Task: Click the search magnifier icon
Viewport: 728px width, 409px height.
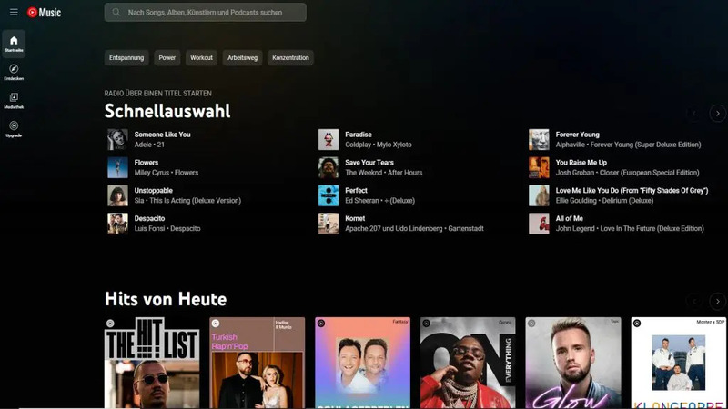Action: tap(116, 13)
